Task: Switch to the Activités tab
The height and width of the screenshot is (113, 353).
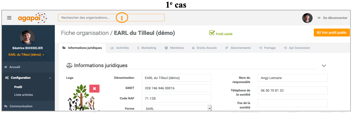Action: click(119, 48)
